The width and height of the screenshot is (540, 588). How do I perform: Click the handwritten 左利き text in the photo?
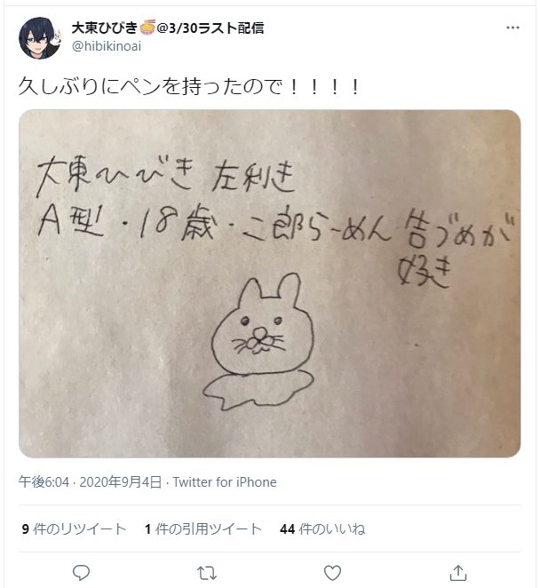click(x=253, y=177)
